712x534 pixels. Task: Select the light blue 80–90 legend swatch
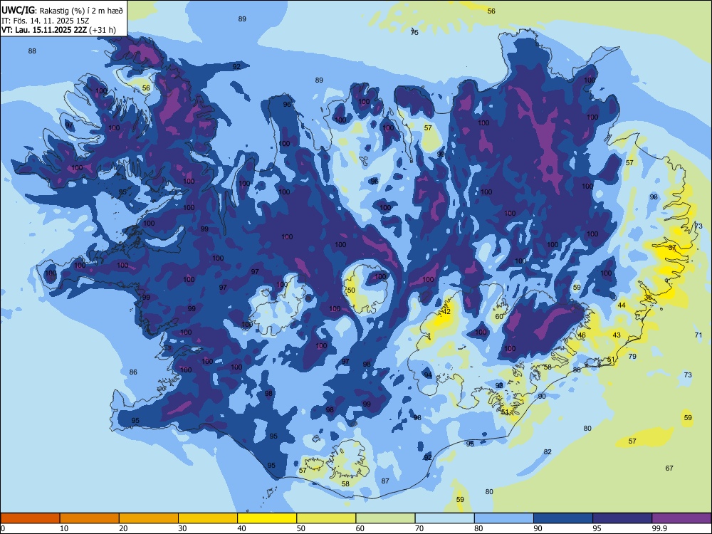click(x=504, y=518)
